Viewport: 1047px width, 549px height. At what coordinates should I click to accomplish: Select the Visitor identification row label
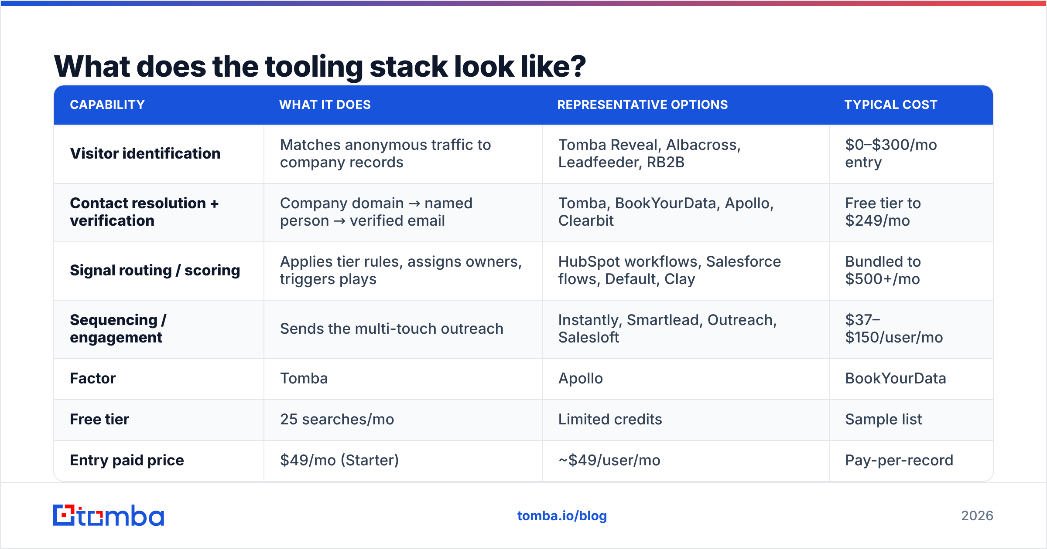[x=145, y=153]
